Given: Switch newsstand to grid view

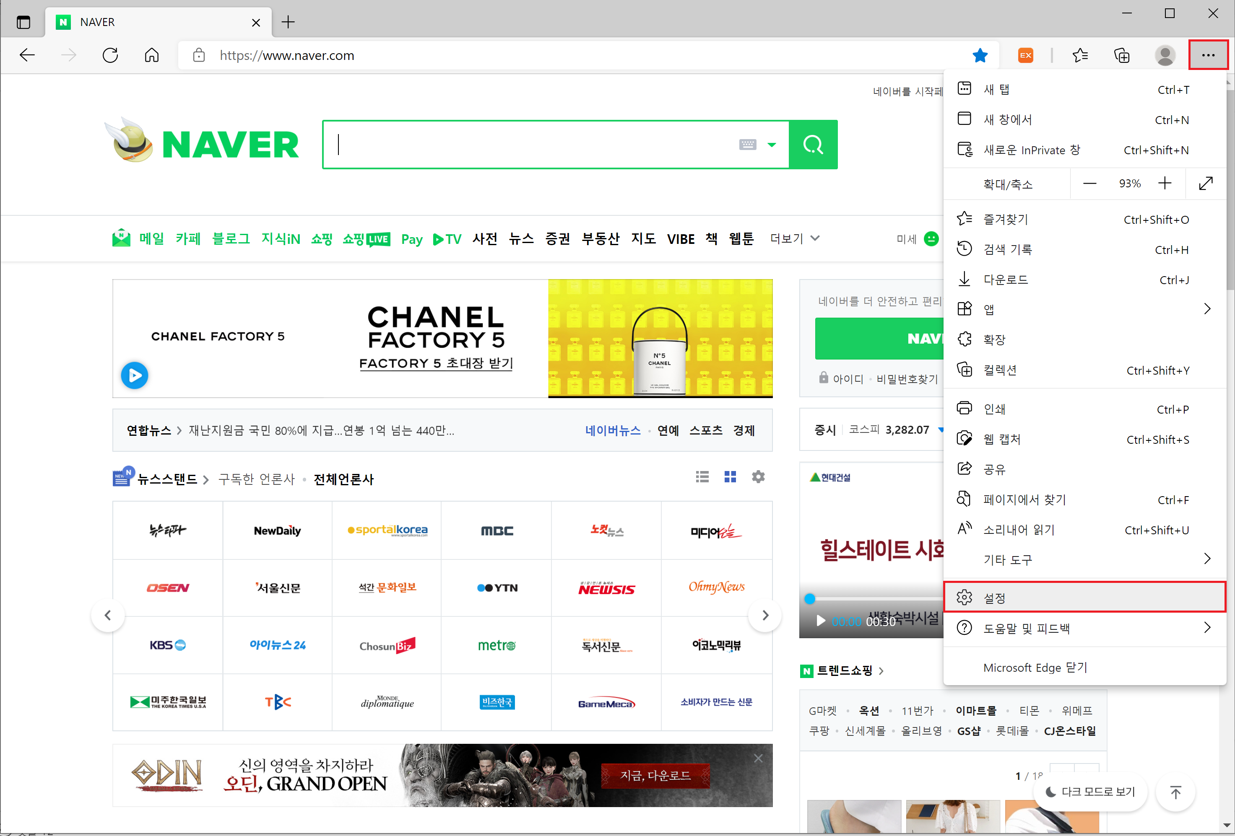Looking at the screenshot, I should point(730,477).
